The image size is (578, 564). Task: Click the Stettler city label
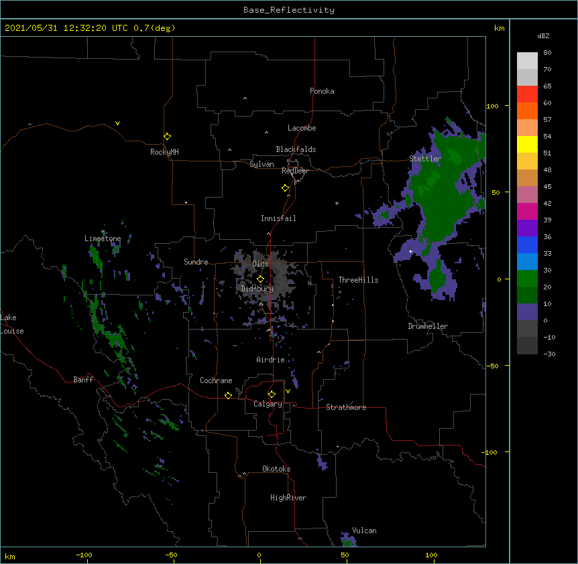click(x=425, y=159)
